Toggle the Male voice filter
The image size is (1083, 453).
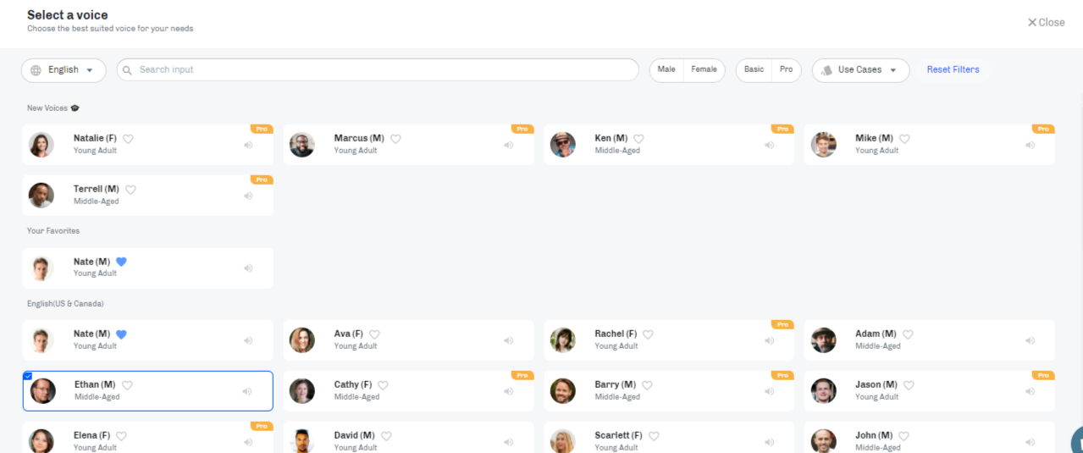coord(666,69)
